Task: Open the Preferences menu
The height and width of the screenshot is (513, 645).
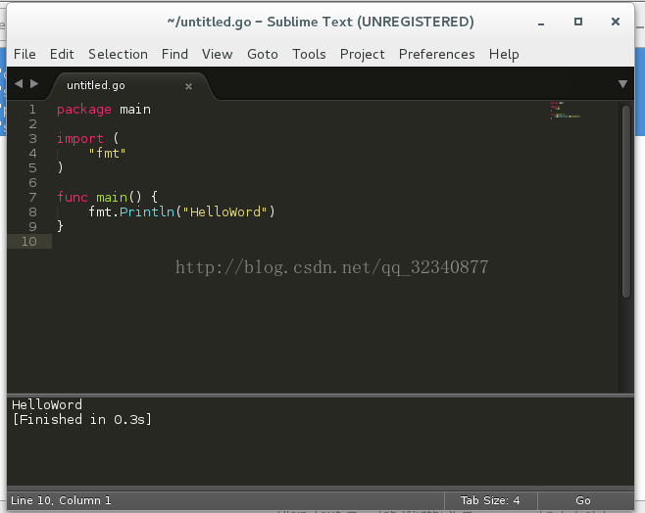Action: pyautogui.click(x=437, y=54)
